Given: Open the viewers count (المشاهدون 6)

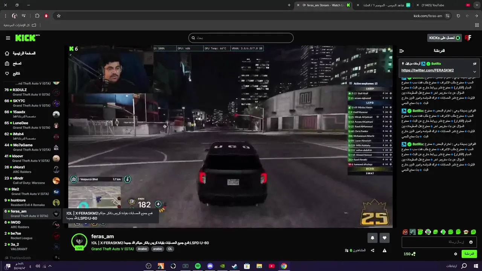Looking at the screenshot, I should tap(355, 250).
